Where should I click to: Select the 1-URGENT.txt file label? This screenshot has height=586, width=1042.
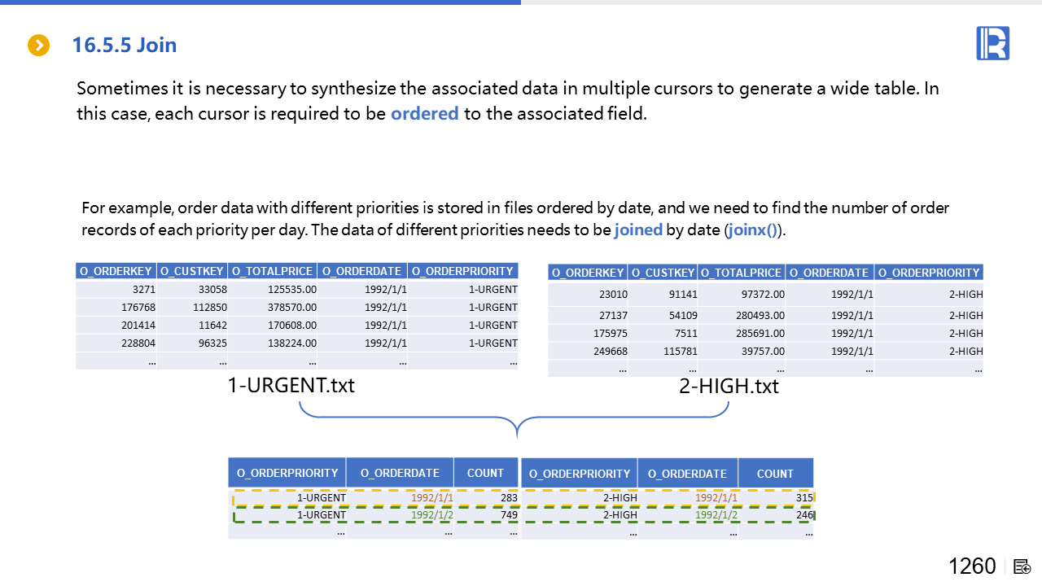[291, 385]
